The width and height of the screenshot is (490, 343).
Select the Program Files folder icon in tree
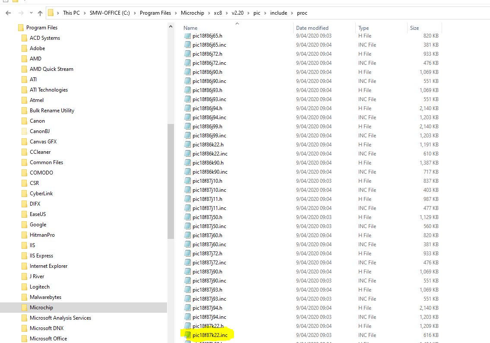21,28
